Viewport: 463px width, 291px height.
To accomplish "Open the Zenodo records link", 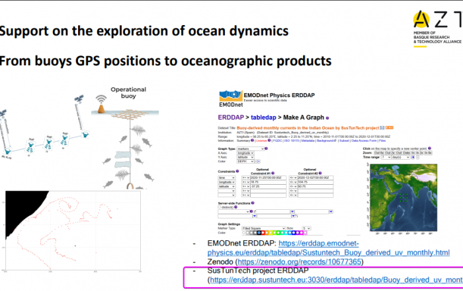I will coord(300,261).
